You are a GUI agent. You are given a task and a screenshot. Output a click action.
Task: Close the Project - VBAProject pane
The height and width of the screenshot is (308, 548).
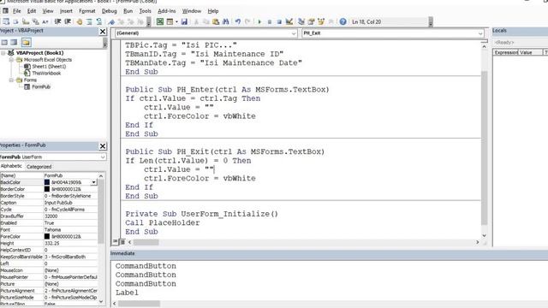point(103,32)
